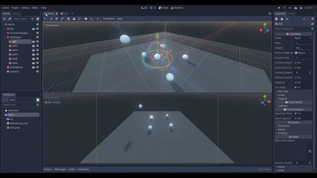
Task: Expand the Axis Lock section
Action: (293, 91)
